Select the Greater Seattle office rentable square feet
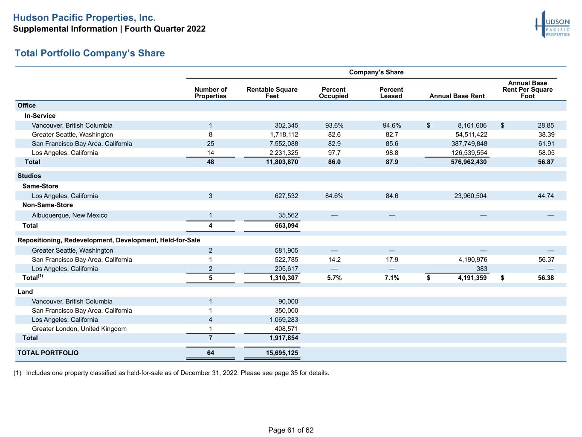 tap(283, 134)
